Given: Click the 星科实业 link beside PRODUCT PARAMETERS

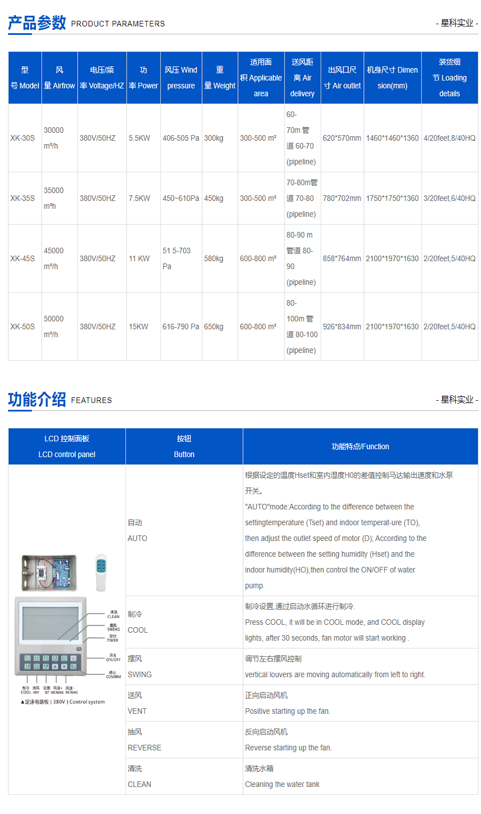Looking at the screenshot, I should (457, 24).
